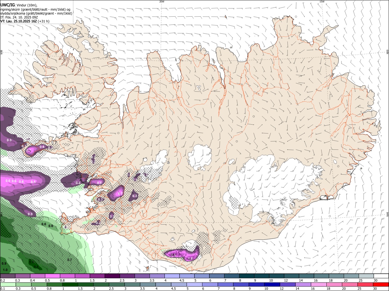Click the 'rigning/skúrir' legend description line

(x=35, y=9)
